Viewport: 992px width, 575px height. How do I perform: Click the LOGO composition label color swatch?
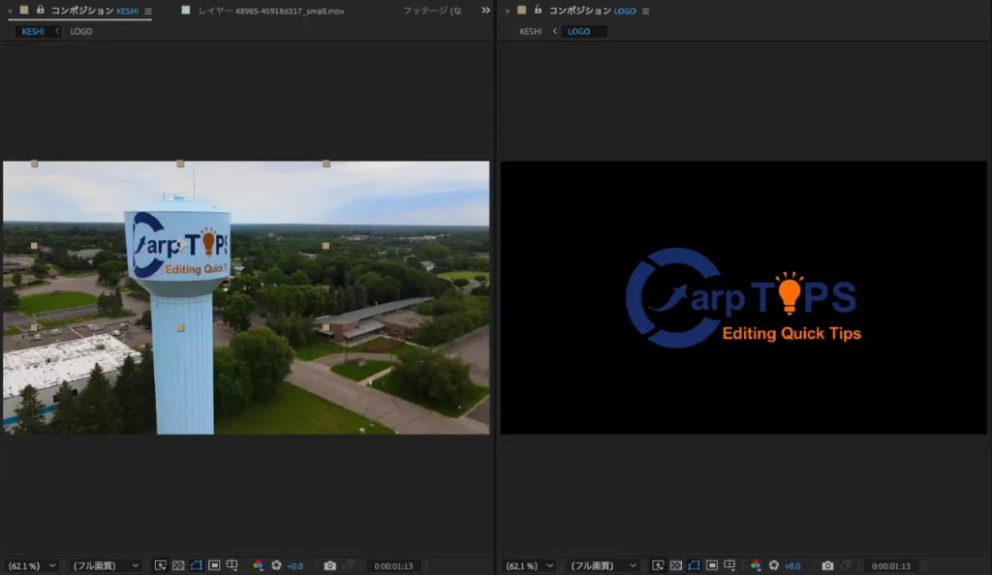pyautogui.click(x=521, y=10)
